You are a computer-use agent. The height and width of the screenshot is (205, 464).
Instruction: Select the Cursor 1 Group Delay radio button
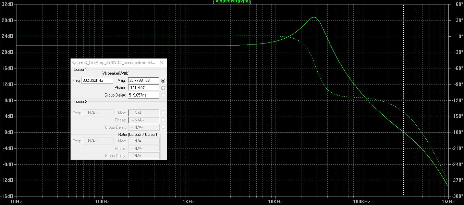[163, 95]
